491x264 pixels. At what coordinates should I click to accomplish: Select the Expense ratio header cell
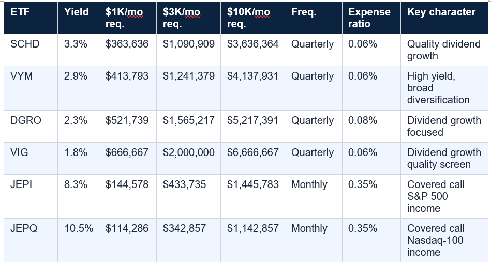click(371, 18)
